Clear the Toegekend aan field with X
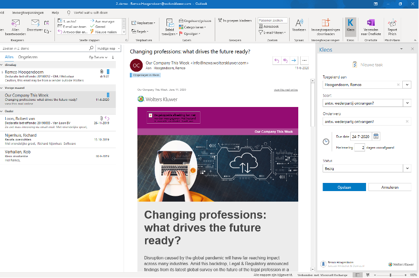Screen dimensions: 419x278 398,85
